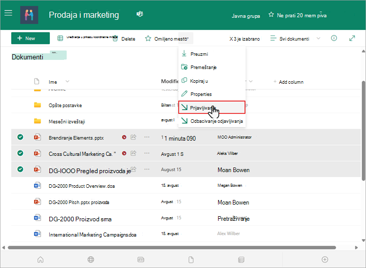Open more actions for Brendiranje Elements.pptx

point(147,137)
